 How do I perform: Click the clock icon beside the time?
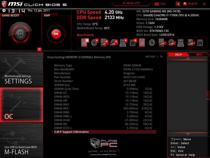[x=4, y=10]
